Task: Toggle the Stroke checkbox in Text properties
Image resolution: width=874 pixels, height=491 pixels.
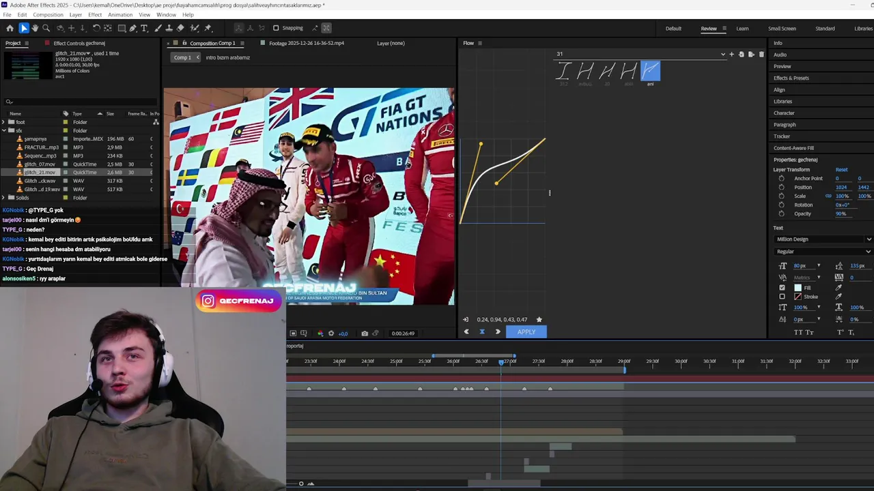Action: (783, 297)
